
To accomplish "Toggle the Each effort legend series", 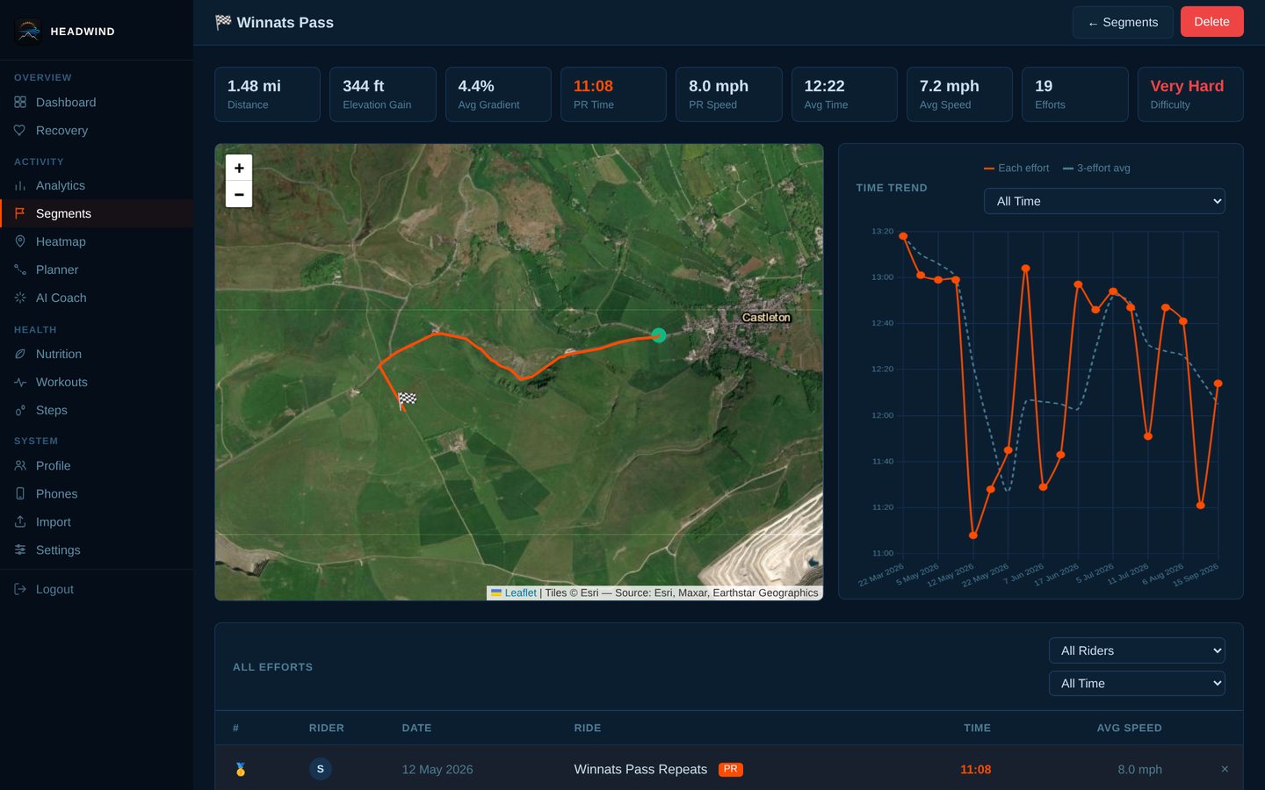I will pos(1016,169).
